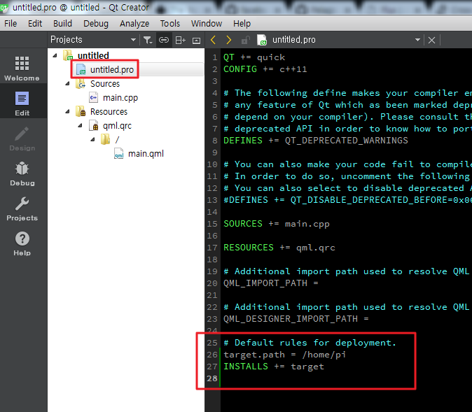Go back with the left arrow
Image resolution: width=472 pixels, height=412 pixels.
pos(214,40)
